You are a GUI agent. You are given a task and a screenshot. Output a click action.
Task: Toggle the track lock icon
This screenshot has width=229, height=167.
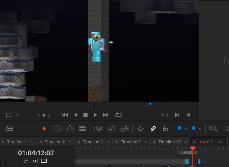[x=26, y=161]
